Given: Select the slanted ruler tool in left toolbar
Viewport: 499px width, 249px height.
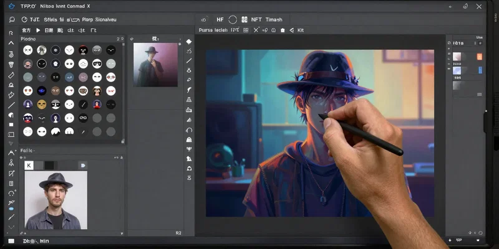Looking at the screenshot, I should (x=11, y=75).
